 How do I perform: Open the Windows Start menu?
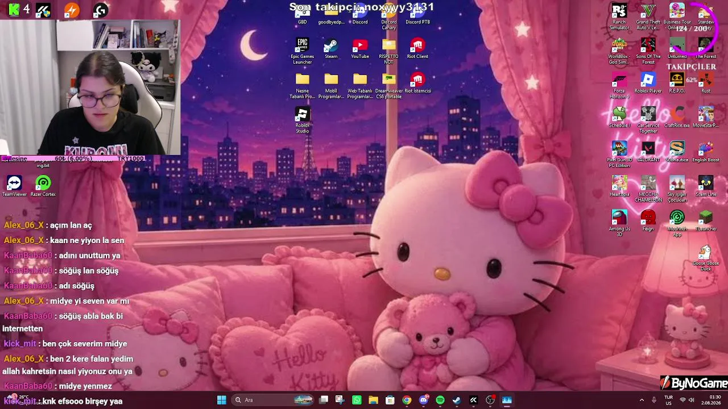[222, 400]
